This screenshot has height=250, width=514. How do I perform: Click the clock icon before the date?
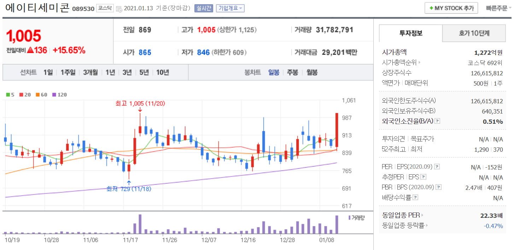[119, 8]
